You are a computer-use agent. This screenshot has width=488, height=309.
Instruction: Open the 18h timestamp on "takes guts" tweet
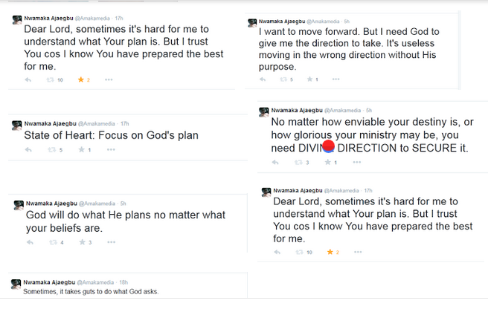point(123,283)
